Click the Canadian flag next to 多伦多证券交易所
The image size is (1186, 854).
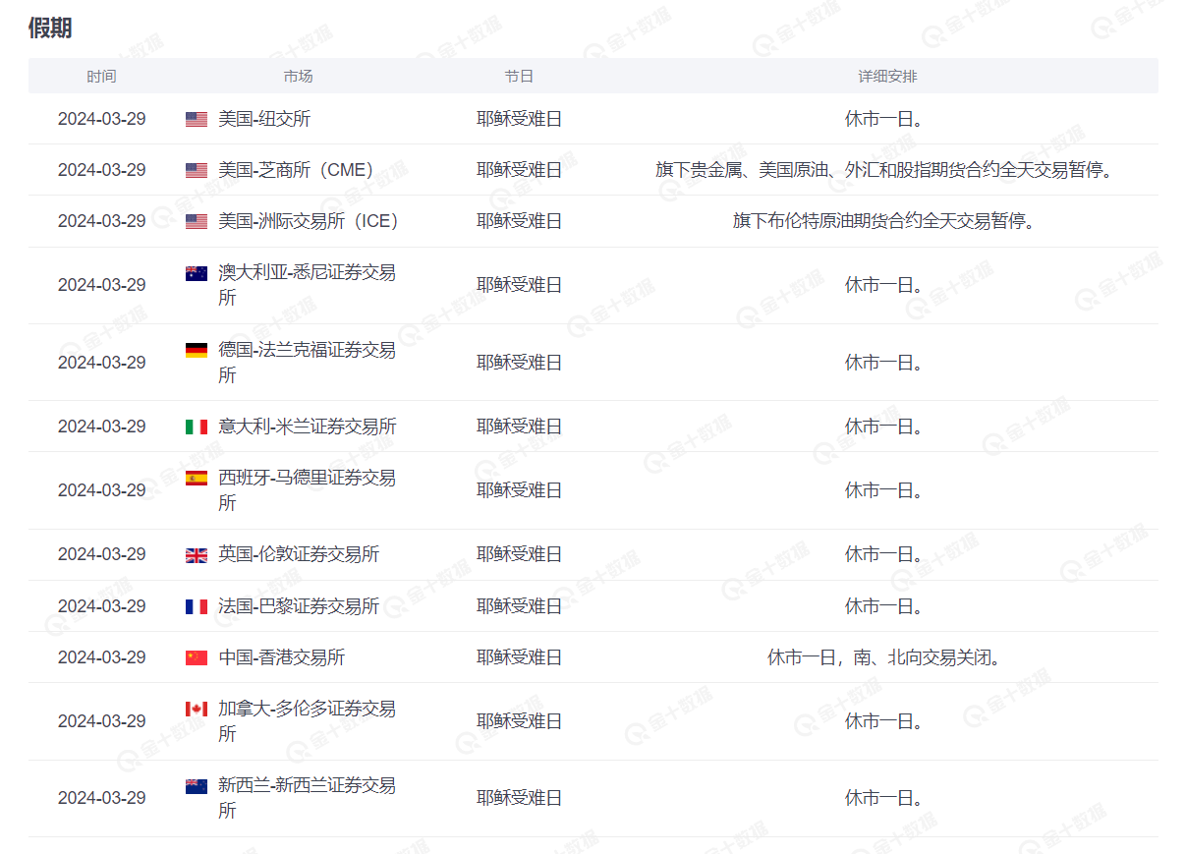tap(197, 710)
